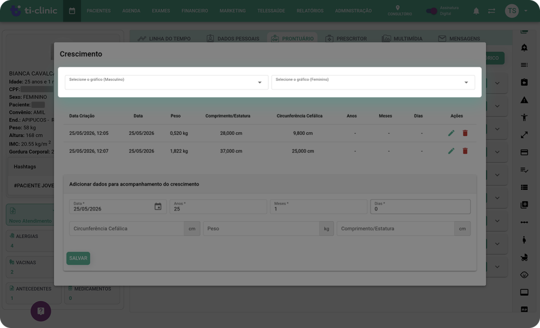The width and height of the screenshot is (540, 328).
Task: Click the warning triangle icon in right sidebar
Action: [524, 100]
